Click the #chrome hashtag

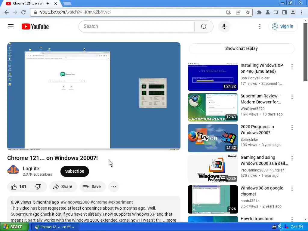click(99, 202)
